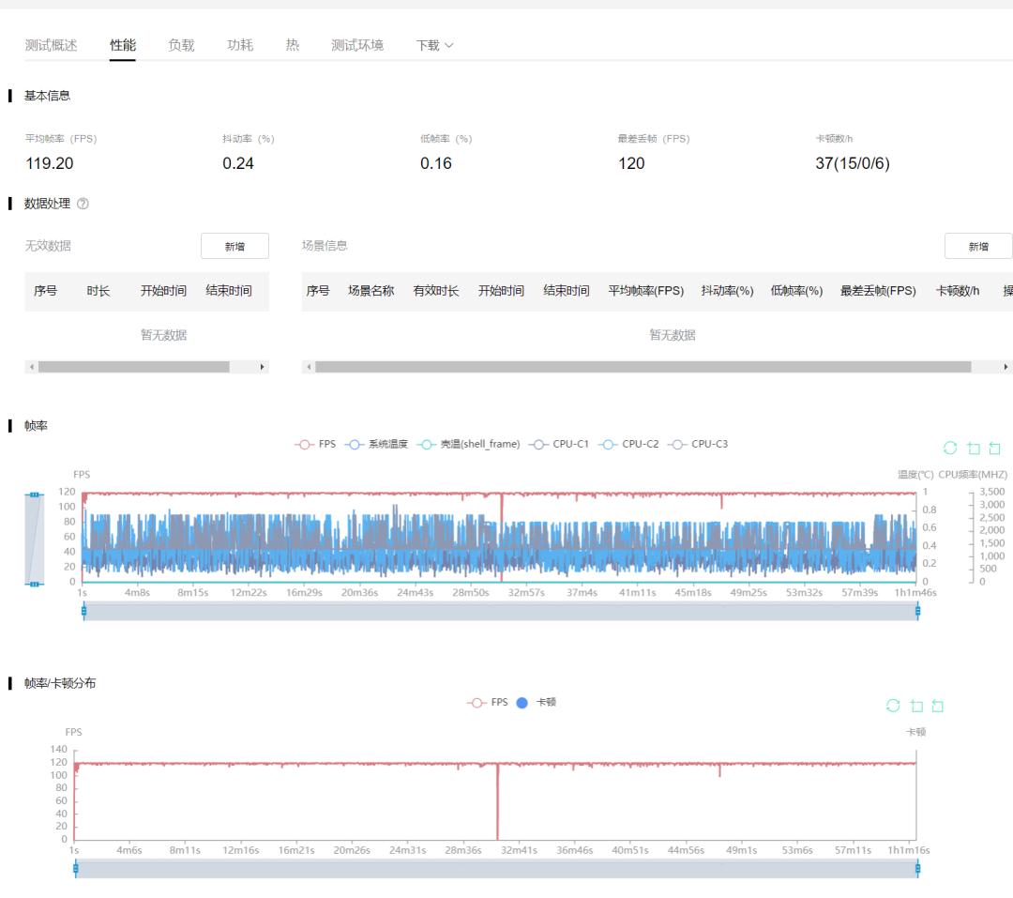Screen dimensions: 1013x898
Task: Toggle the FPS series in the 帧率 chart legend
Action: click(315, 444)
